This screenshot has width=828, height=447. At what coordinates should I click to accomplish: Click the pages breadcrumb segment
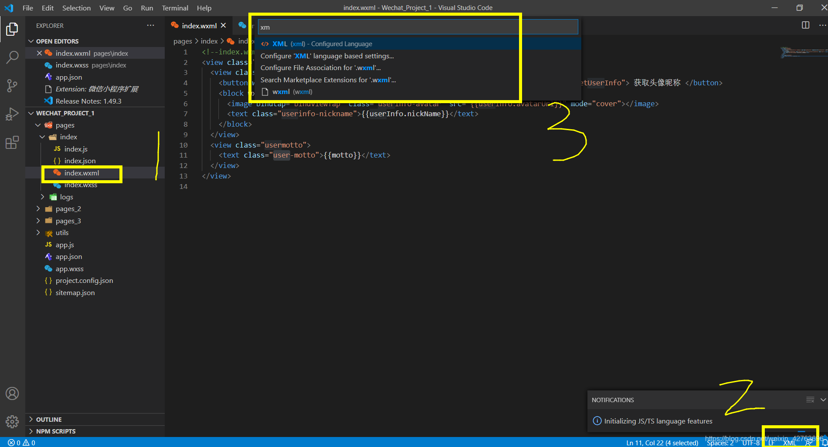pos(183,41)
